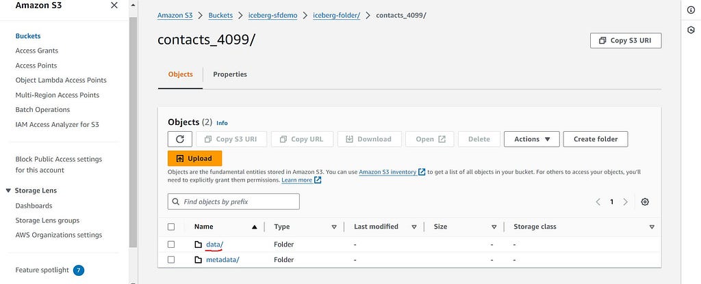Image resolution: width=701 pixels, height=284 pixels.
Task: Open AWS Organizations settings
Action: tap(59, 235)
